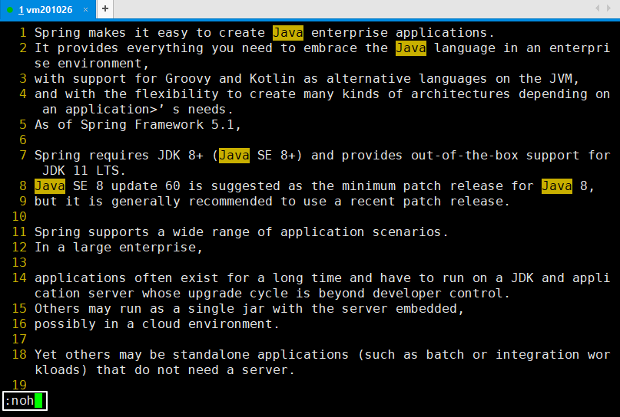
Task: Click highlighted Java on line 2
Action: 411,48
